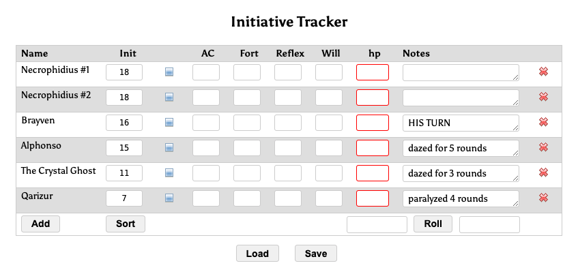This screenshot has height=272, width=578.
Task: Click the blue minus icon for Necrophidius #1
Action: tap(169, 72)
